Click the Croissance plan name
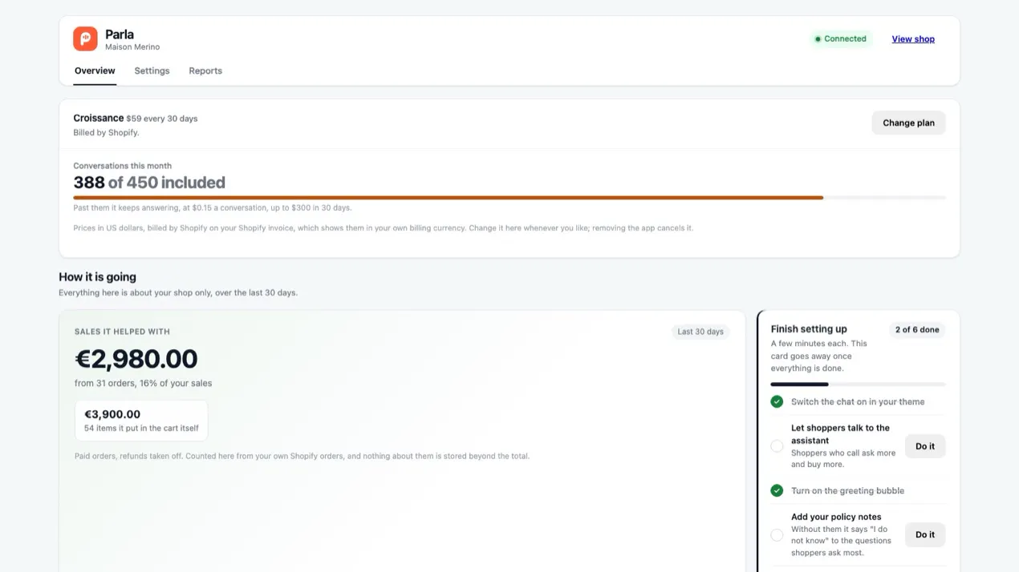Screen dimensions: 1019x572 (99, 118)
